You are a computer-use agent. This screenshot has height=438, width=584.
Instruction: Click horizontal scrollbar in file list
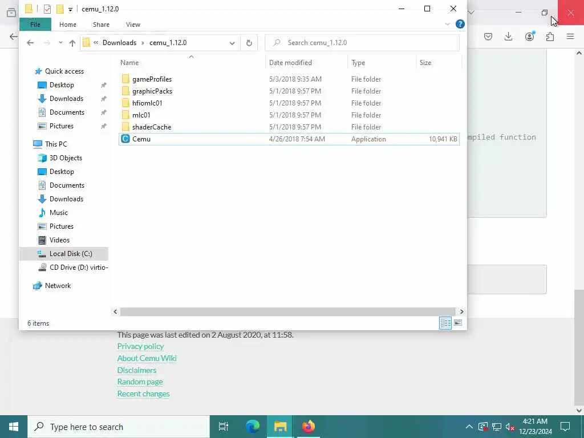287,311
